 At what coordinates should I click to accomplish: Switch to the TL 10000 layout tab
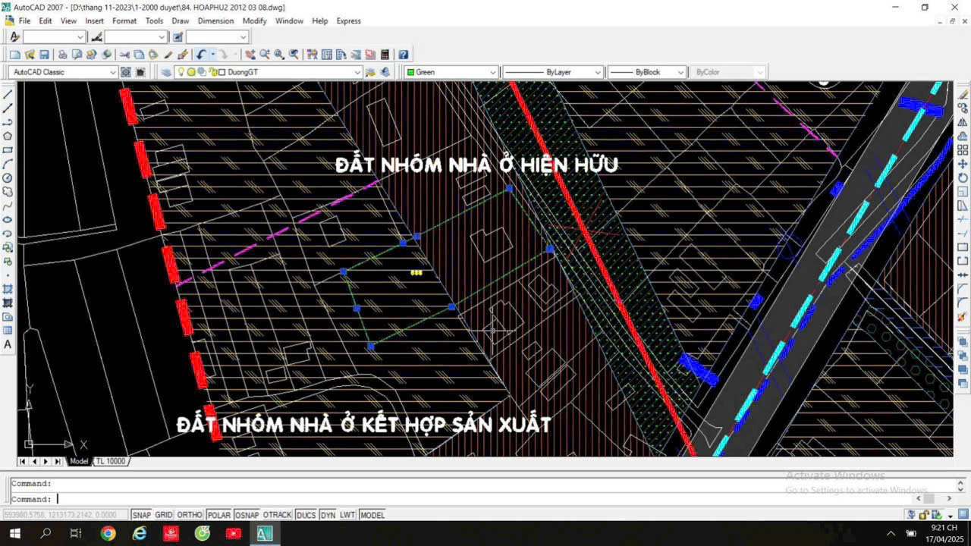tap(110, 460)
